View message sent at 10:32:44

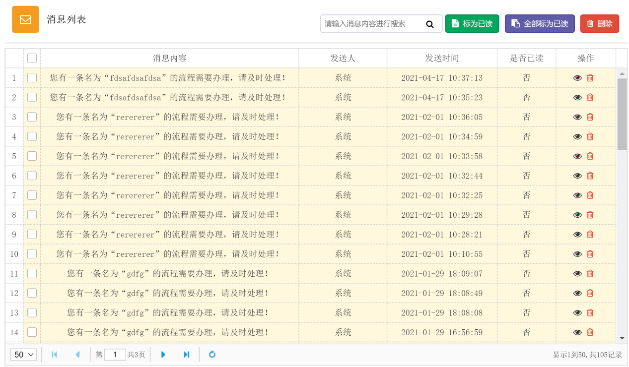577,176
